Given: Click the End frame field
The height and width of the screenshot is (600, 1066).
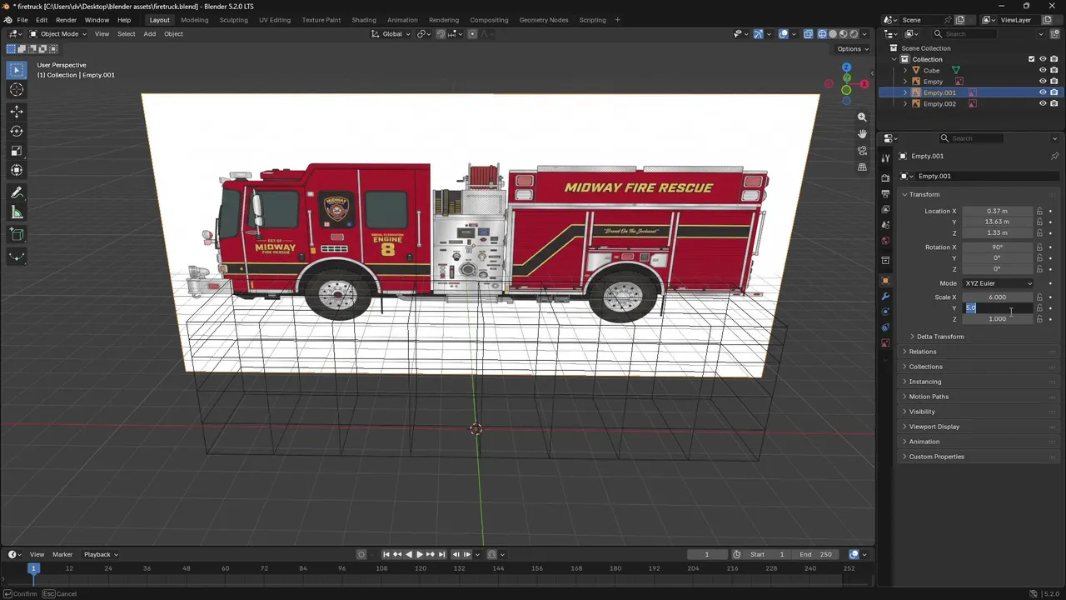Looking at the screenshot, I should click(x=815, y=554).
